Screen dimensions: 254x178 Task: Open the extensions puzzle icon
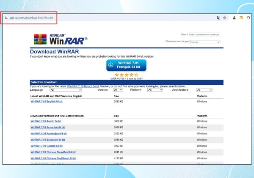point(248,18)
